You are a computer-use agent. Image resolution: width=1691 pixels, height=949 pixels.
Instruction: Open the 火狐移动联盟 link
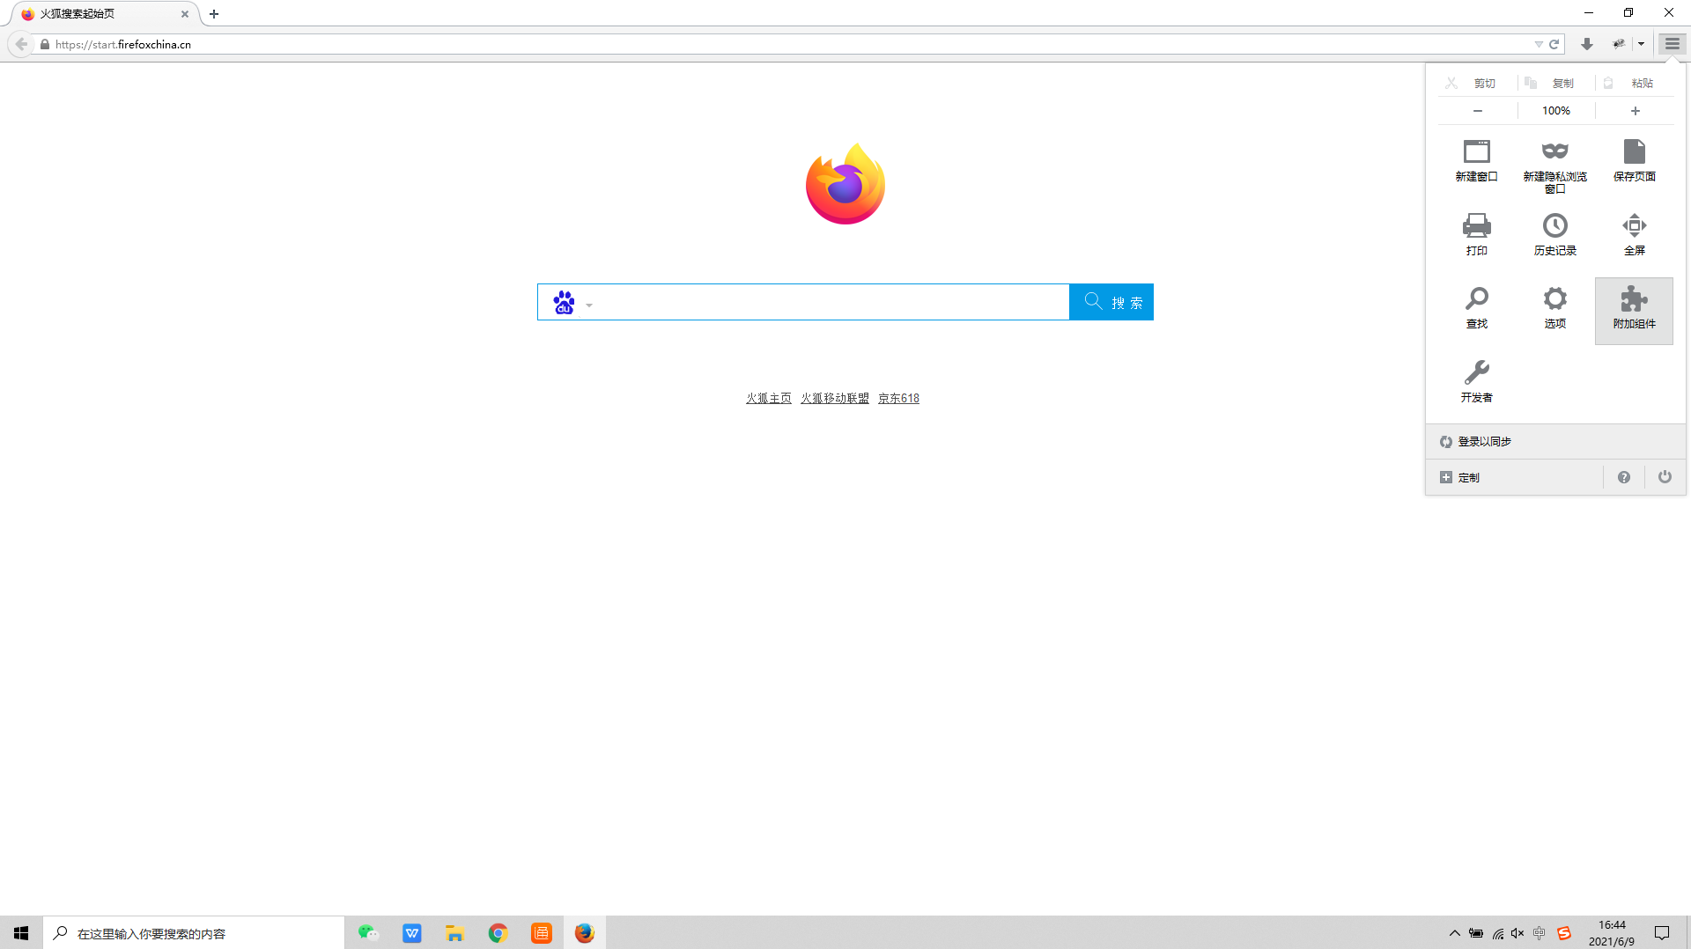tap(834, 398)
